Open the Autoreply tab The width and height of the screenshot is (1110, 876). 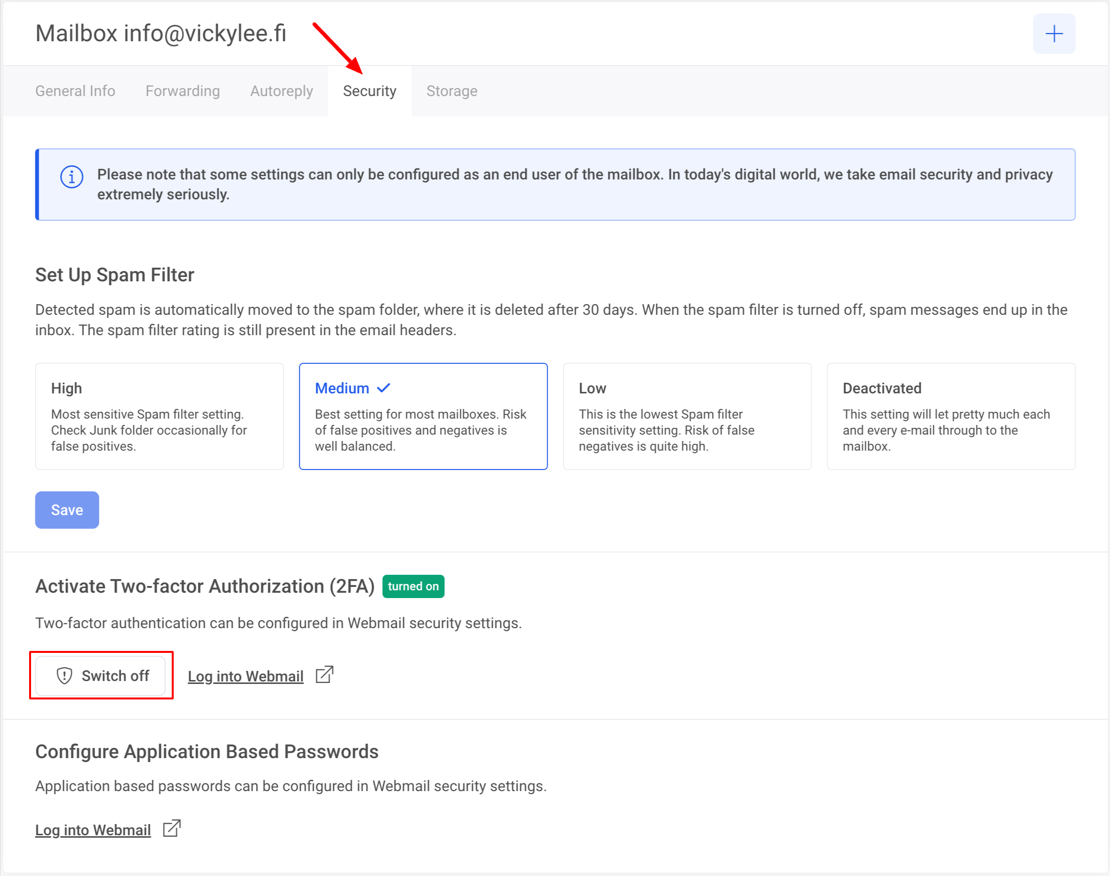[x=281, y=91]
